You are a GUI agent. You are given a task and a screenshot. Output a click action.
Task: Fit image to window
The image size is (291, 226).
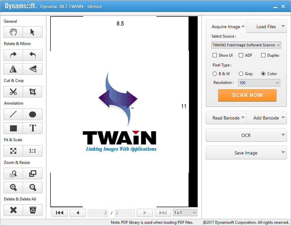pyautogui.click(x=13, y=151)
